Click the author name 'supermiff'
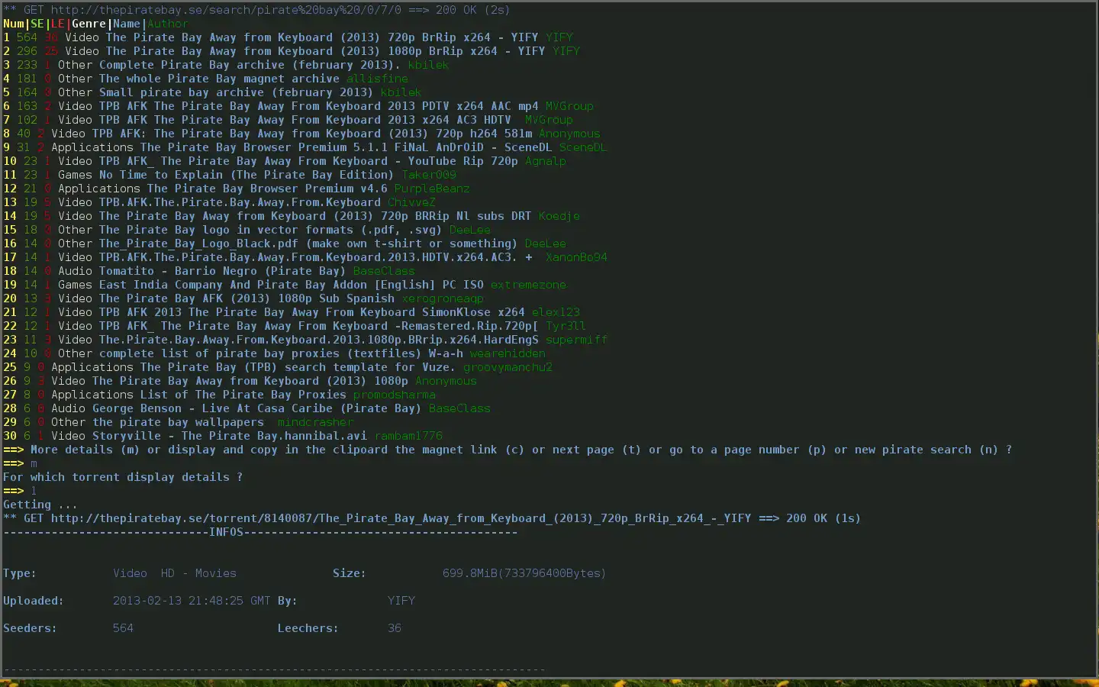This screenshot has width=1099, height=687. pyautogui.click(x=576, y=340)
